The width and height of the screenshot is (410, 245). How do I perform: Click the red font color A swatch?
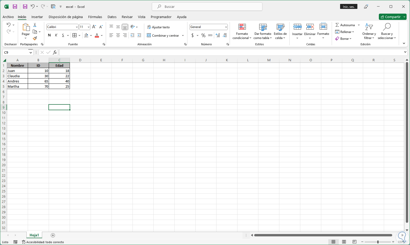point(97,35)
